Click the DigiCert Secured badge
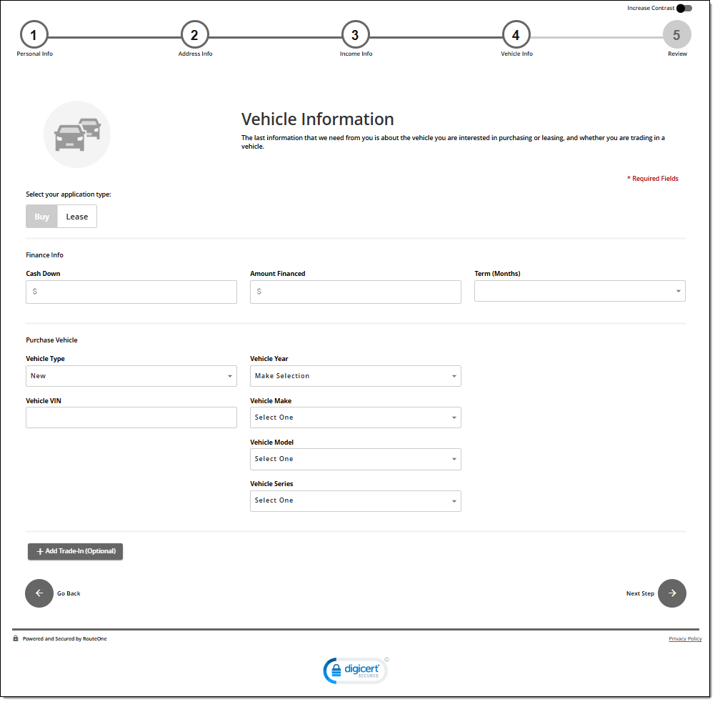Viewport: 715px width, 702px height. tap(355, 670)
